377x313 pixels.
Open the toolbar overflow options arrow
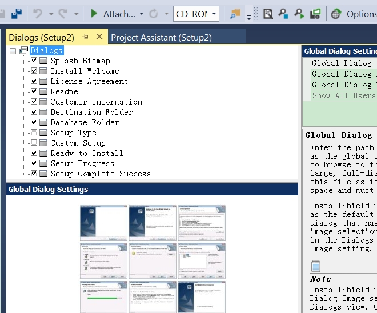click(x=249, y=17)
